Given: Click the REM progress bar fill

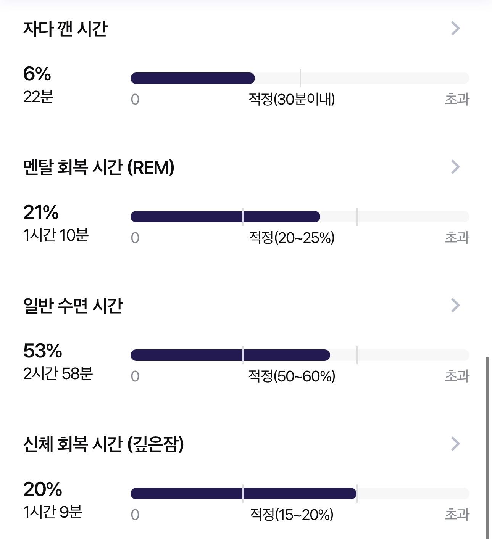Looking at the screenshot, I should (x=225, y=217).
